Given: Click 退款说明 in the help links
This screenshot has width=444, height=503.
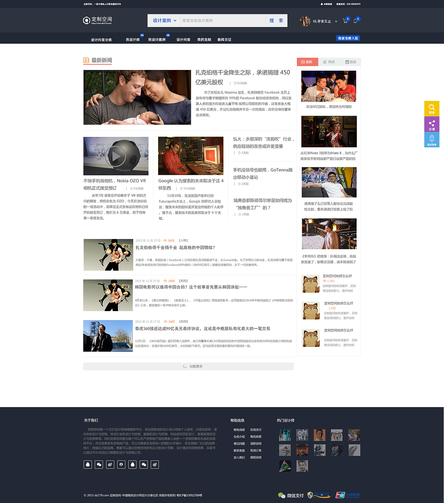Looking at the screenshot, I should (x=256, y=444).
